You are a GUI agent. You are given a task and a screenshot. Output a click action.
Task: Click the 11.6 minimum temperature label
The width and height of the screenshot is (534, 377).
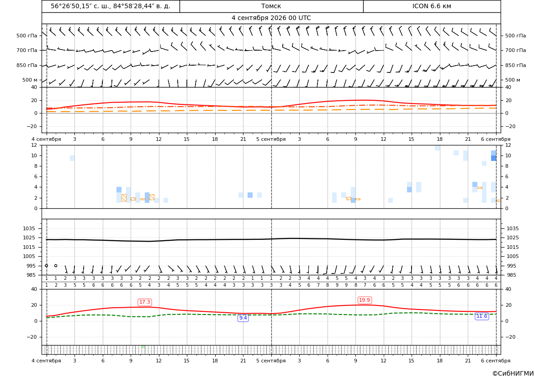click(481, 316)
